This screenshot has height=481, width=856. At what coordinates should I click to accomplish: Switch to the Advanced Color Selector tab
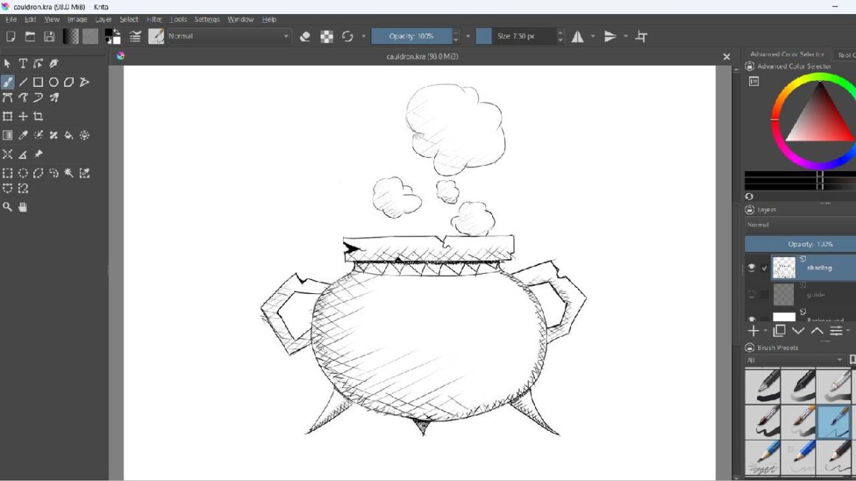tap(787, 54)
